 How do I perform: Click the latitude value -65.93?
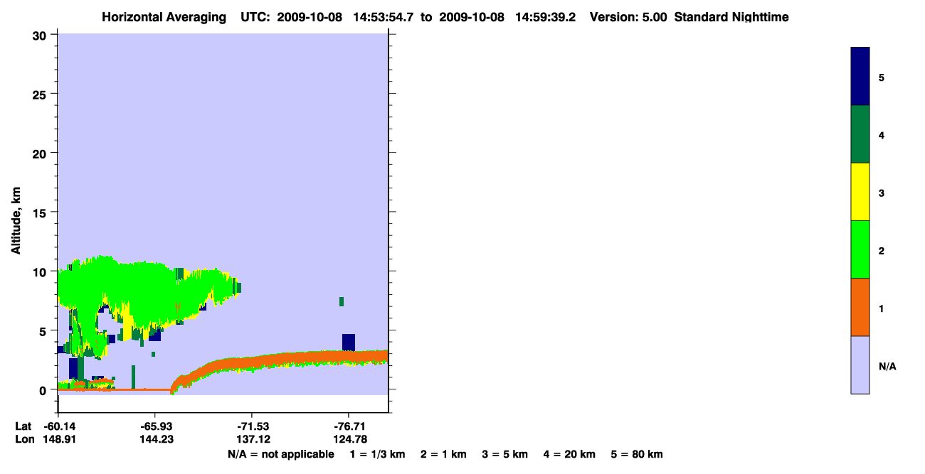click(155, 426)
